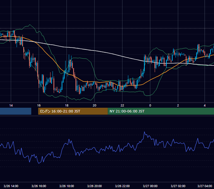Click the blue session bar before ロンドン
This screenshot has width=214, height=189.
click(15, 111)
